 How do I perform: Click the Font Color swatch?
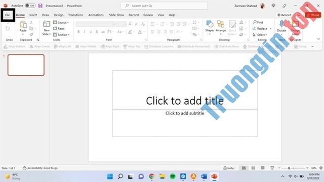click(140, 32)
